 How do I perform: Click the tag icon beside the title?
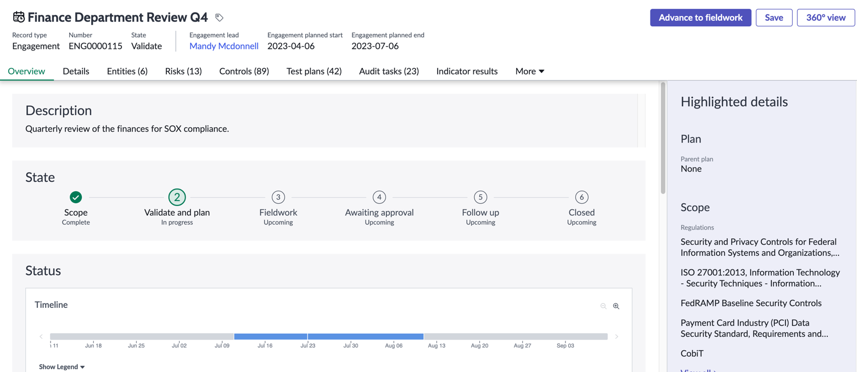tap(219, 18)
